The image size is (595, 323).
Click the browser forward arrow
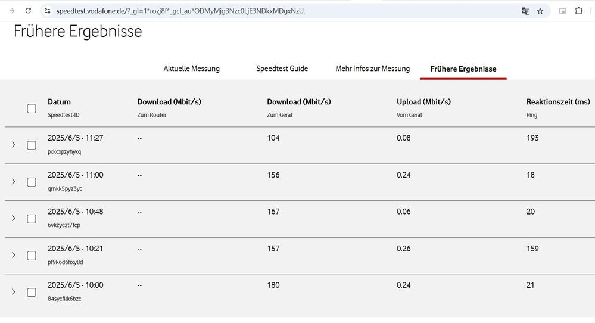pyautogui.click(x=12, y=11)
